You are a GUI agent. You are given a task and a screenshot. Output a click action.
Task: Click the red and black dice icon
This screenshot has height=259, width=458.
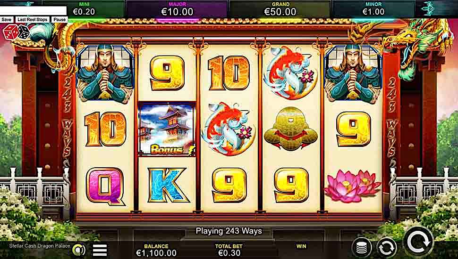coord(17,32)
